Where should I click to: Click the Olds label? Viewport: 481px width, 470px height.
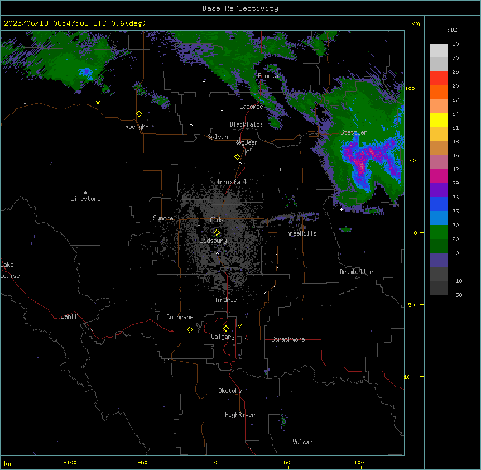(x=217, y=220)
